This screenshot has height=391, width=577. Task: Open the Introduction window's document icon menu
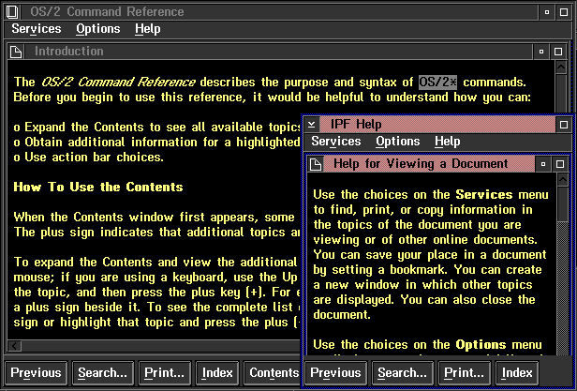(x=16, y=52)
